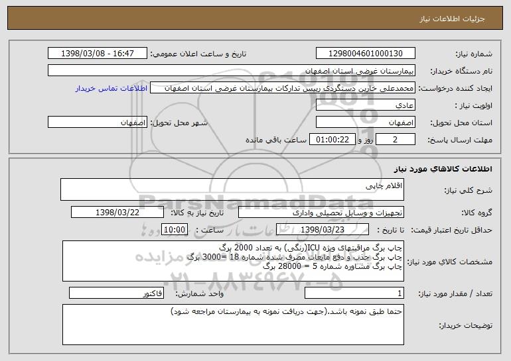This screenshot has height=361, width=511.
Task: Select the label مهلت ارسال پاسخ
Action: tap(460, 140)
